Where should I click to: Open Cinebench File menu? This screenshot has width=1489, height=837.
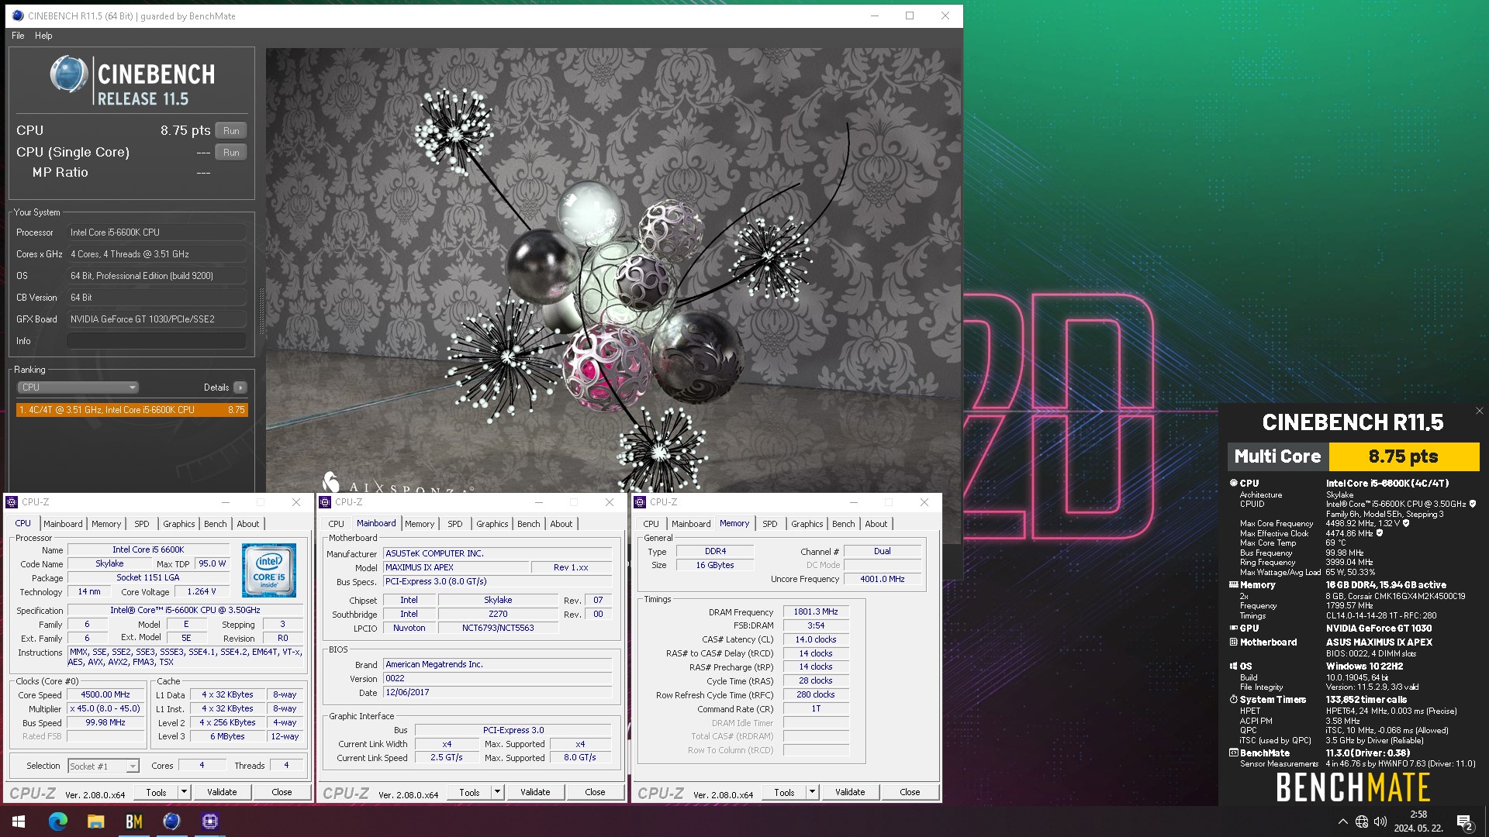(x=18, y=36)
